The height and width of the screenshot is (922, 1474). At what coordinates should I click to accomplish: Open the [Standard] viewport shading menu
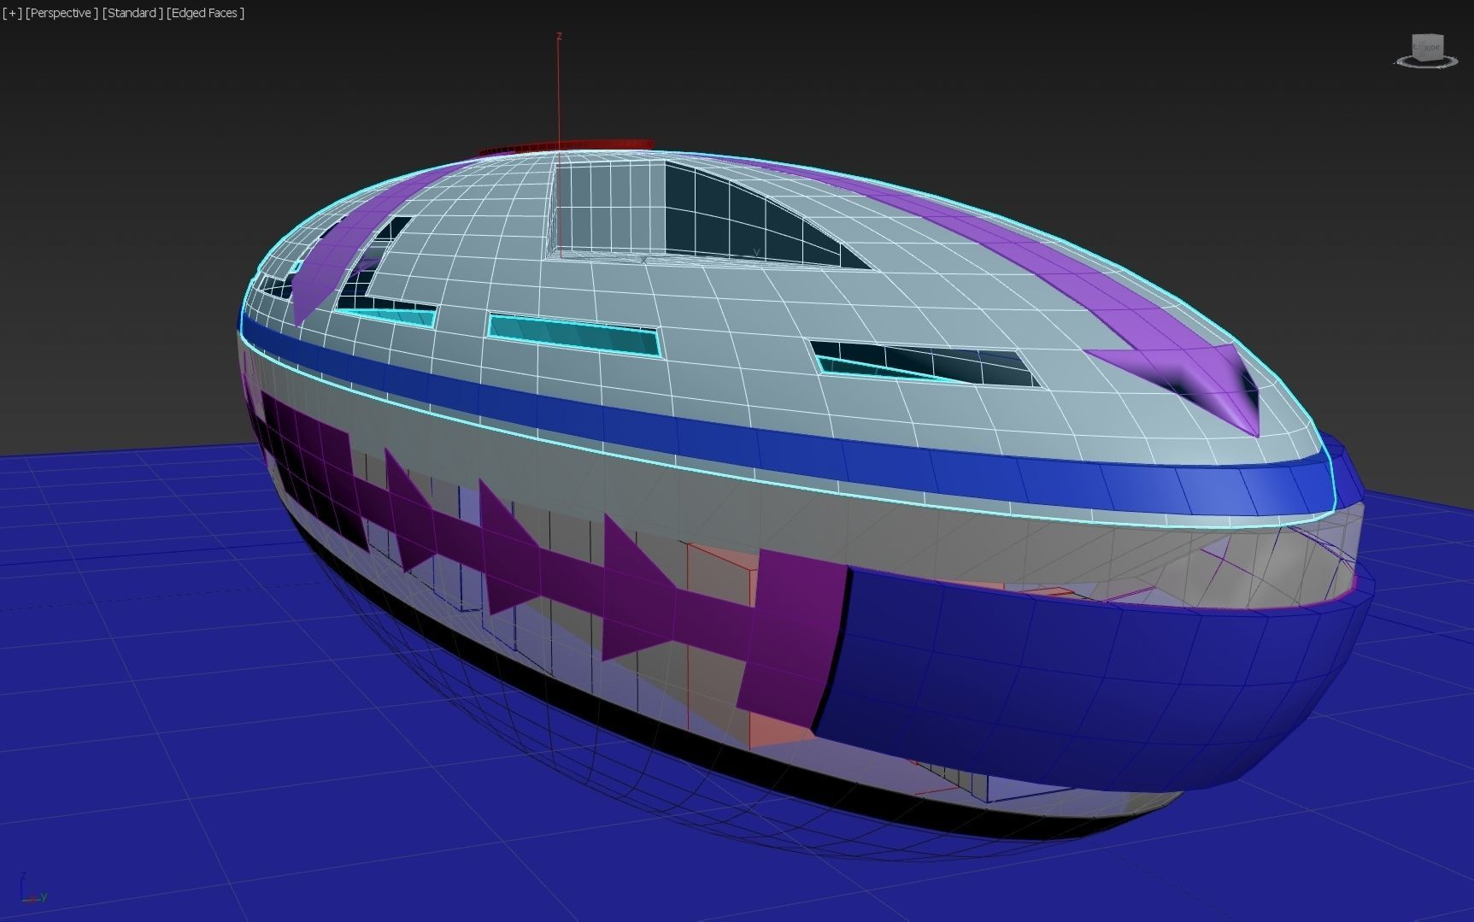[x=132, y=13]
